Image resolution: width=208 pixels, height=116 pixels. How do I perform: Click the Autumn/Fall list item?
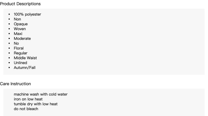point(25,68)
